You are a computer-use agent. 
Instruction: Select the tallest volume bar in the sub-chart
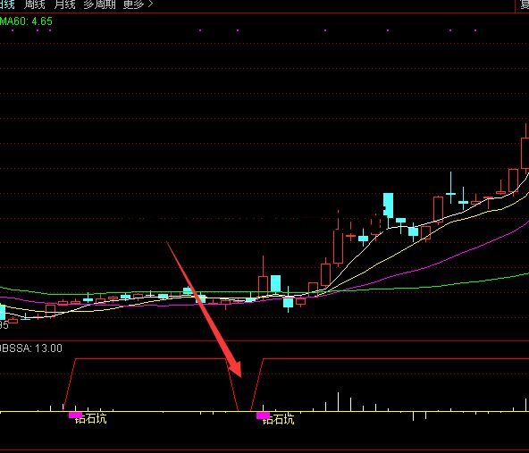[x=338, y=401]
